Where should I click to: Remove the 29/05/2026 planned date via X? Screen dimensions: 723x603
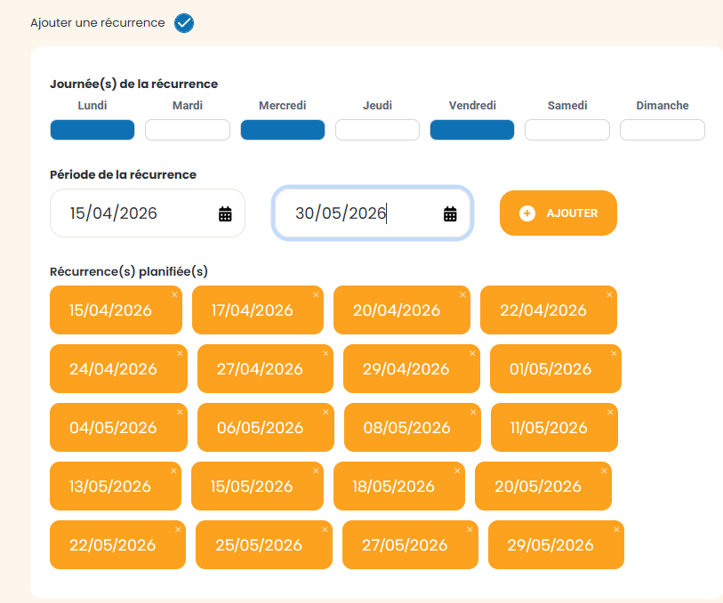tap(616, 529)
